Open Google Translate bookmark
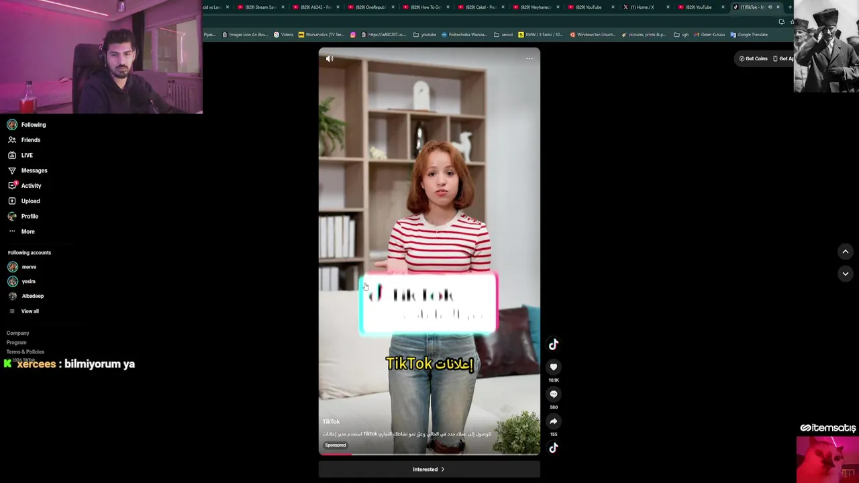The width and height of the screenshot is (859, 483). pos(749,35)
